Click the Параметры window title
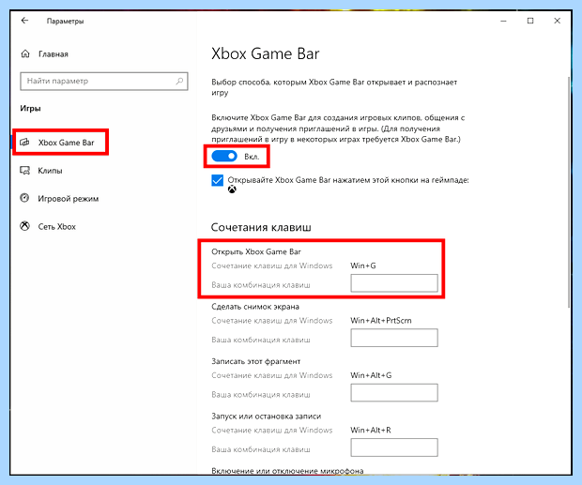The image size is (582, 485). tap(66, 22)
